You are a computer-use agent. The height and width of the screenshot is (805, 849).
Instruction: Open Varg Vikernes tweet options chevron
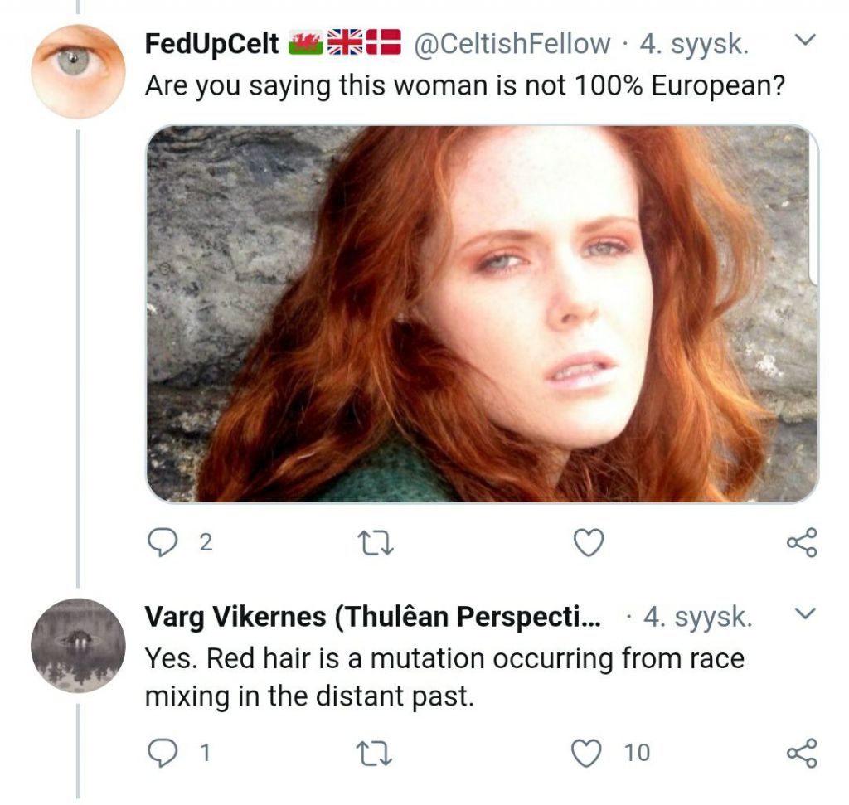click(x=806, y=614)
